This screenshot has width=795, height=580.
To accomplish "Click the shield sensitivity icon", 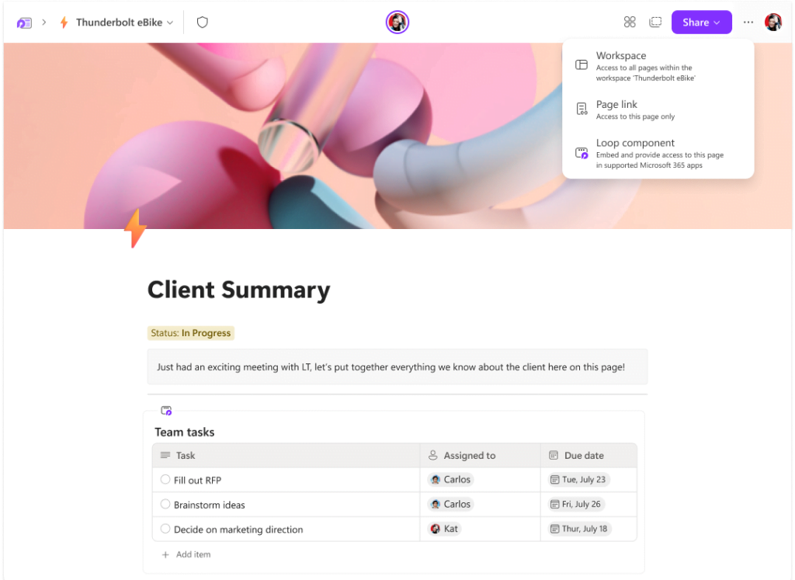I will [x=203, y=23].
